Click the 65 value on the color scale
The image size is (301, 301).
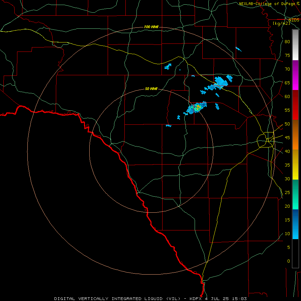(x=287, y=83)
